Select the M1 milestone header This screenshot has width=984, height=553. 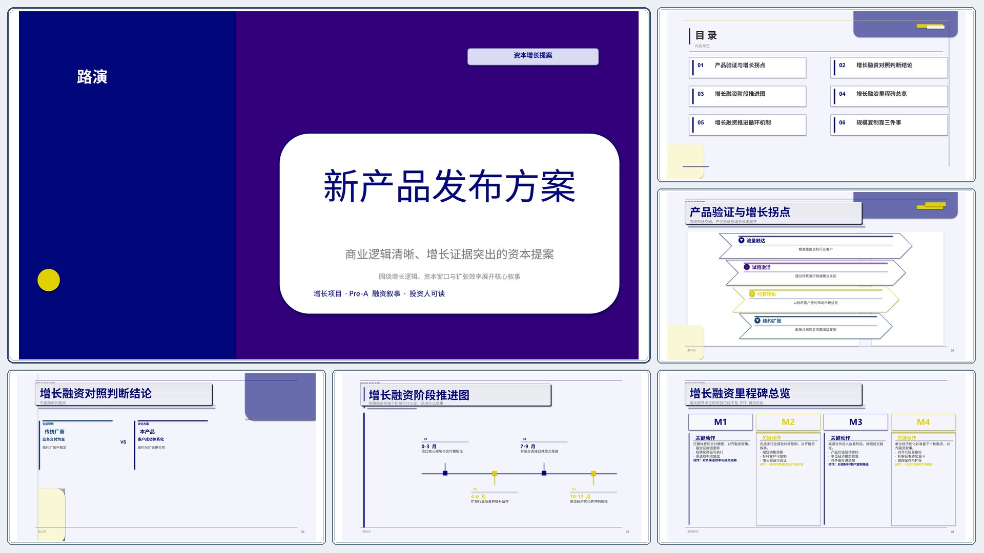pyautogui.click(x=721, y=422)
